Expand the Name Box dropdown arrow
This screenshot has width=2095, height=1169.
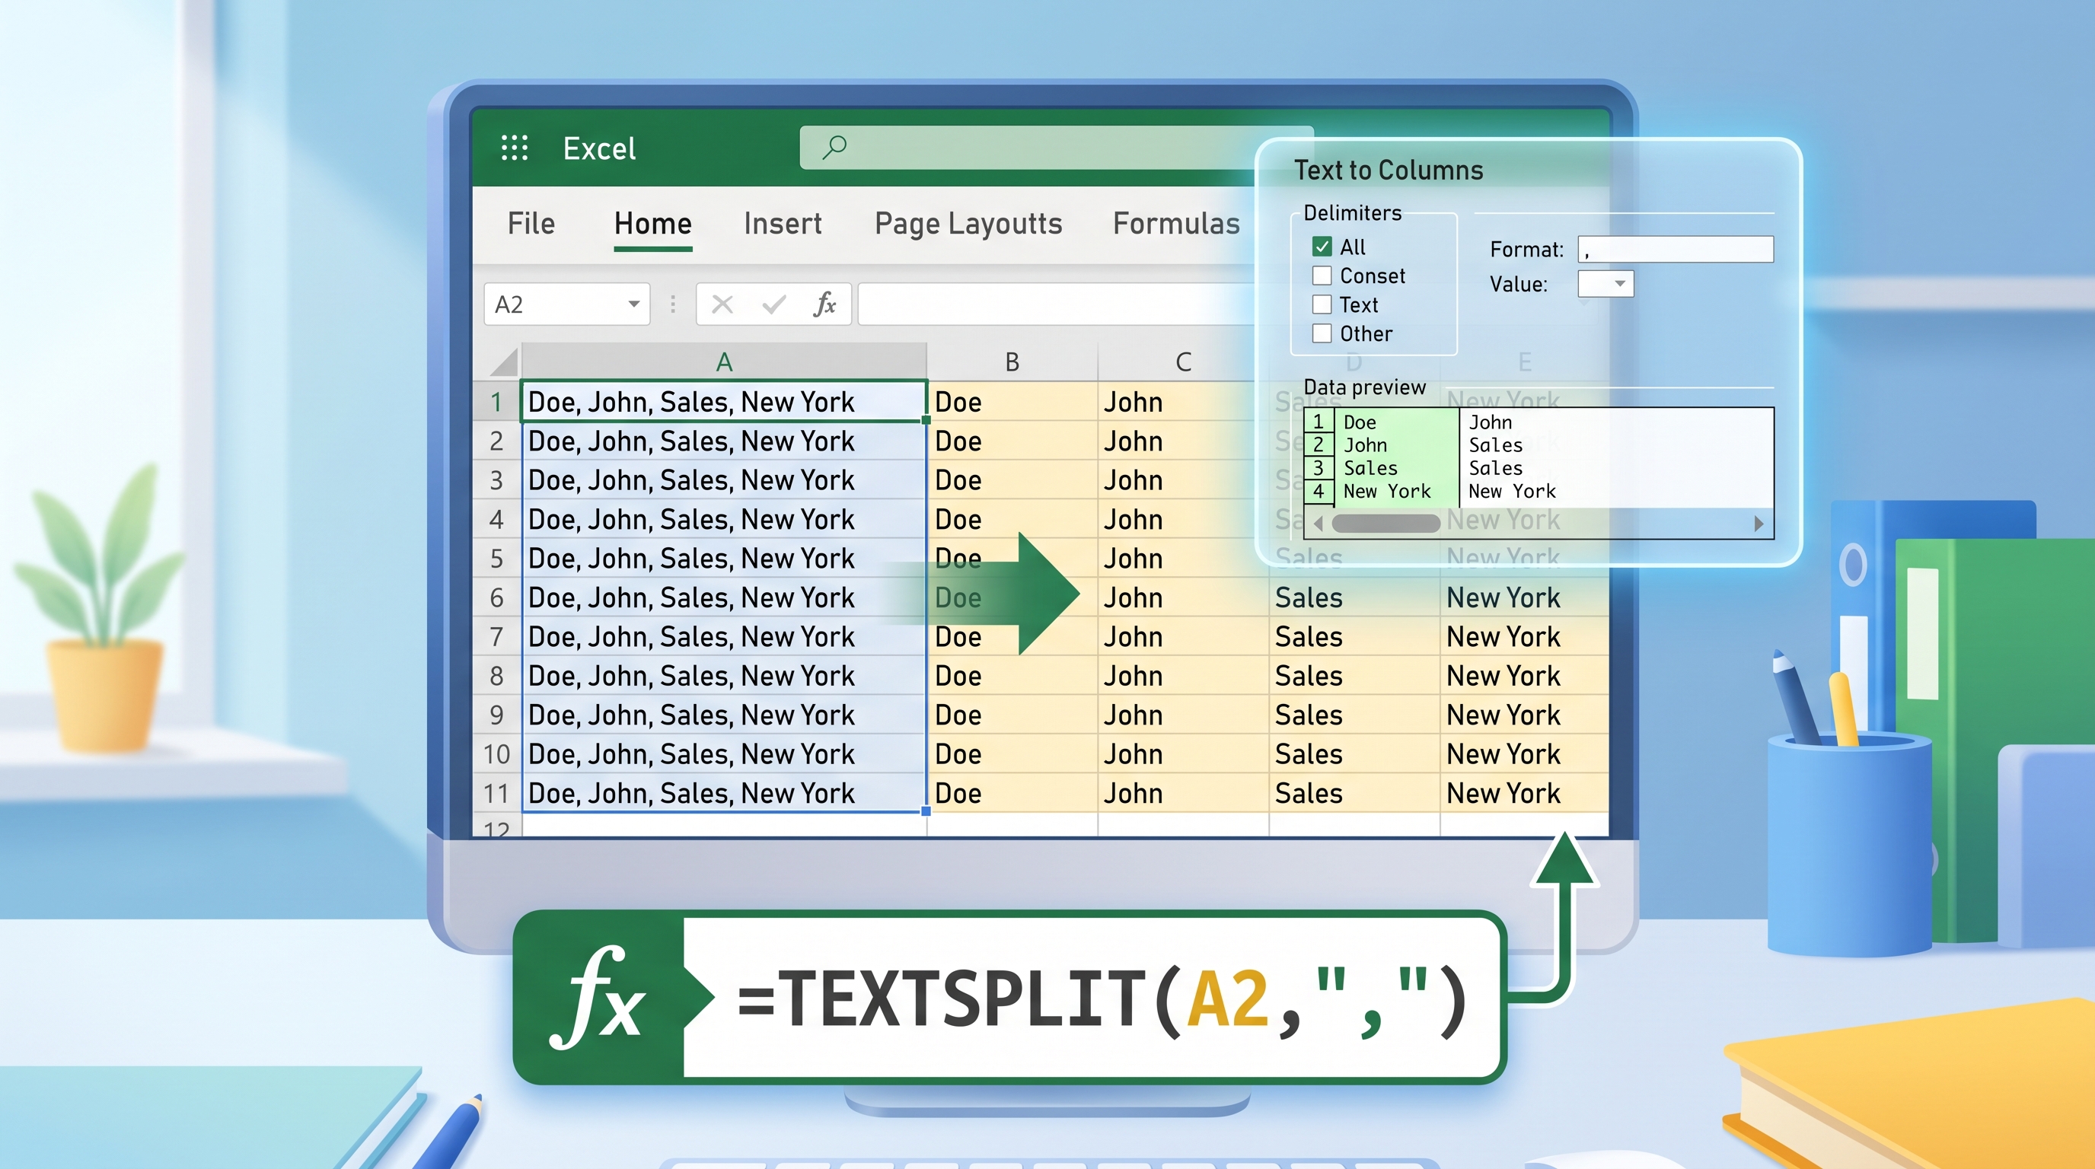633,304
